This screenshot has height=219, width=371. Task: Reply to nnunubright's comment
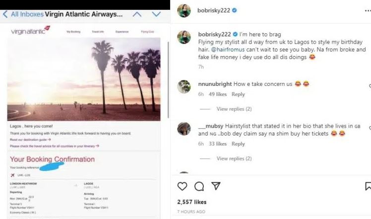point(238,94)
